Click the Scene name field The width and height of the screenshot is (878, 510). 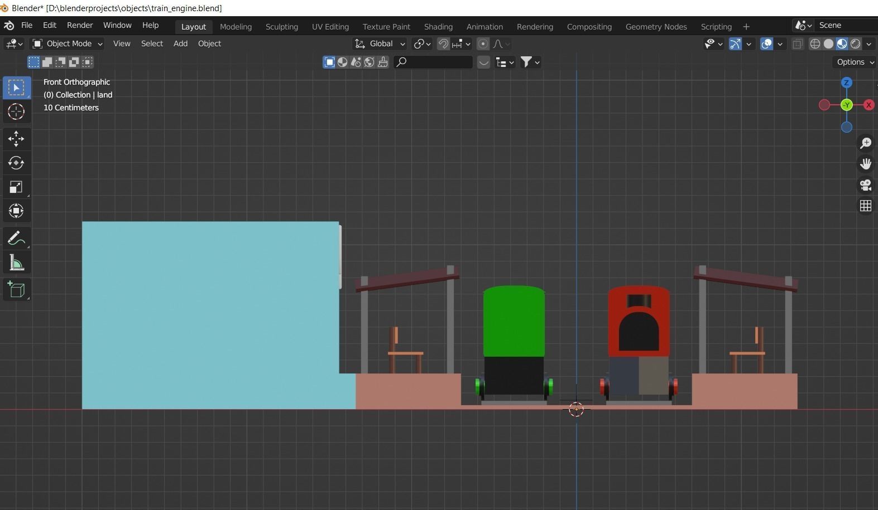846,26
